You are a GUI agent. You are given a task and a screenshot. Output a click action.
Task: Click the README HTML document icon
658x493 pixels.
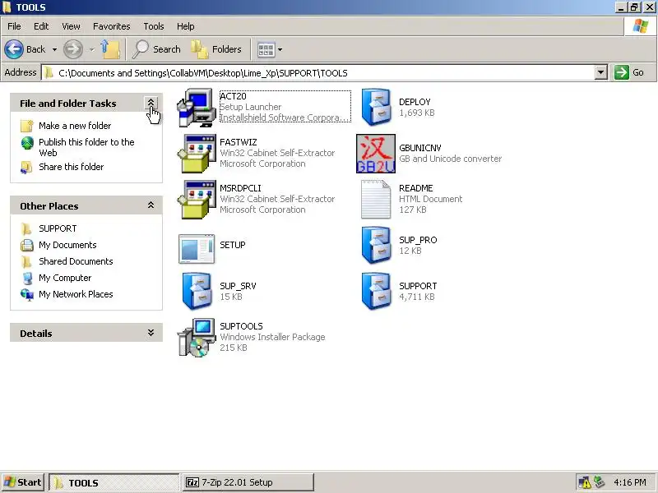(x=376, y=200)
